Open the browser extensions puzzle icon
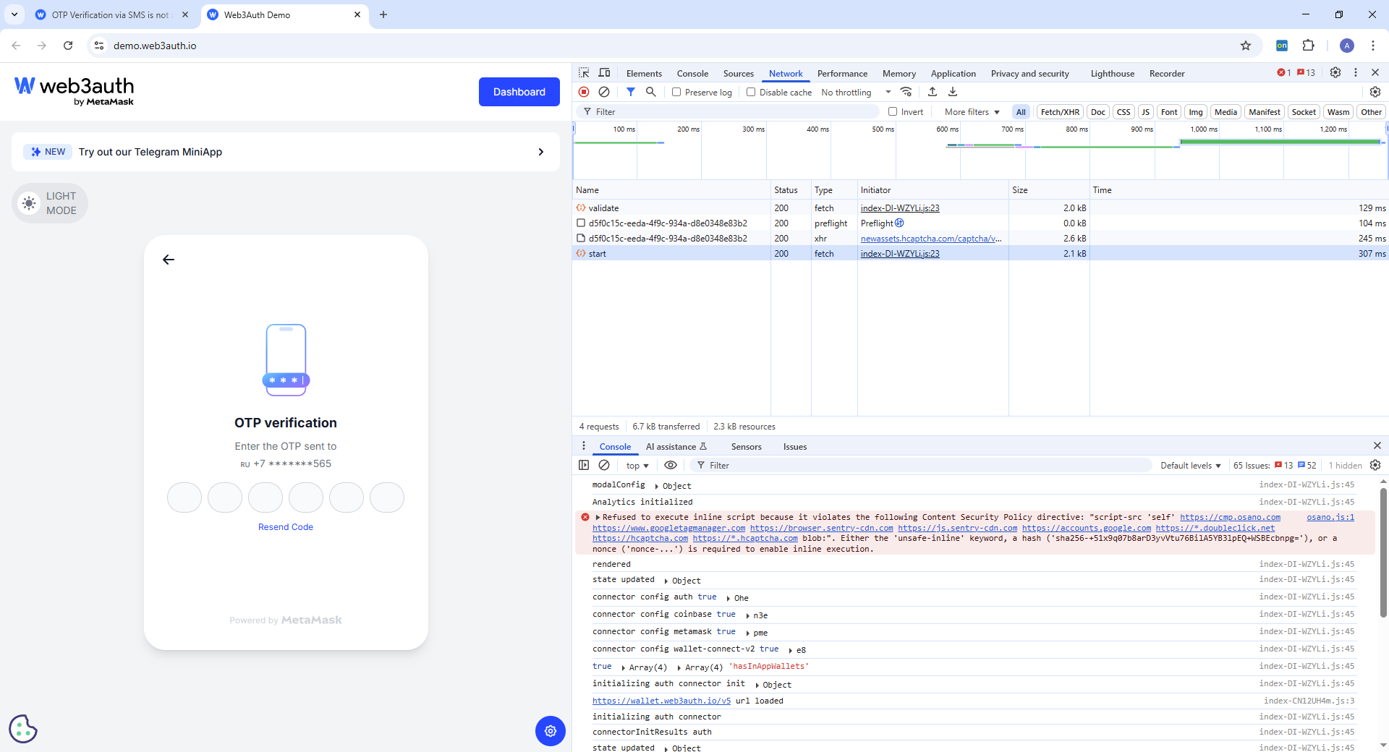Screen dimensions: 1389x752 click(x=1308, y=46)
